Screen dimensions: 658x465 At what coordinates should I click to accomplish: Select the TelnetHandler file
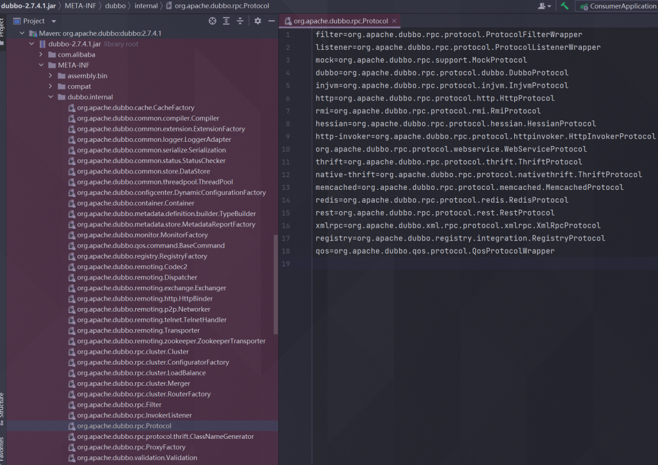click(147, 320)
